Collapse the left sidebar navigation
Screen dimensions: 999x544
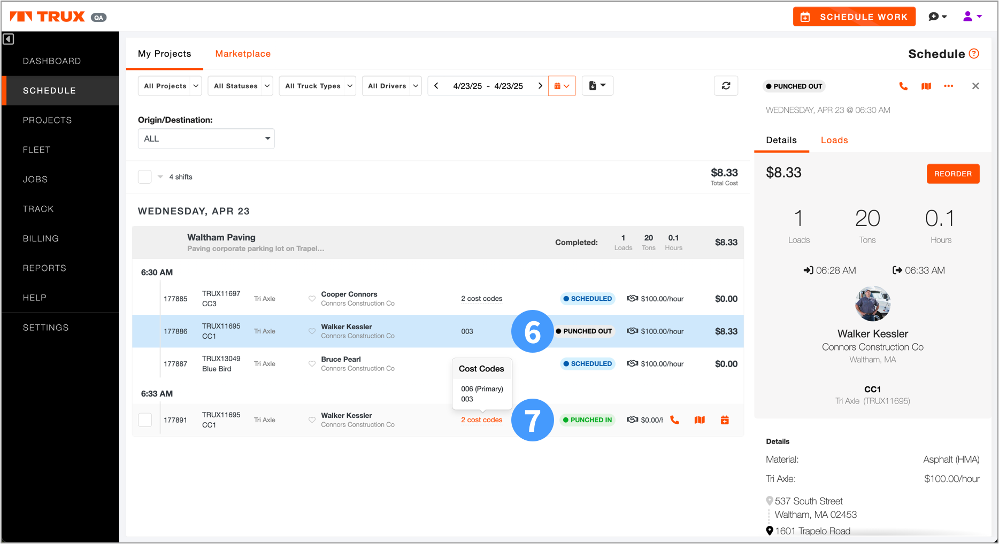click(x=9, y=39)
